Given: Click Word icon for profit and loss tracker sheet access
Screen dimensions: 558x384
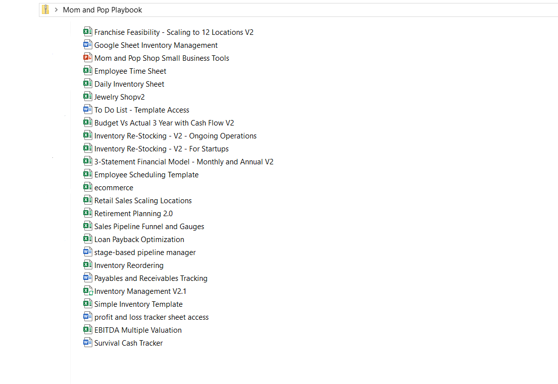Looking at the screenshot, I should click(87, 316).
